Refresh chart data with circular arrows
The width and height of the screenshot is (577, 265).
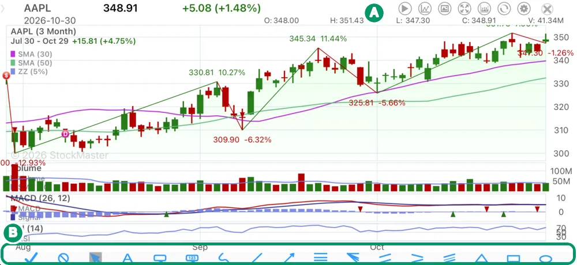pos(504,8)
